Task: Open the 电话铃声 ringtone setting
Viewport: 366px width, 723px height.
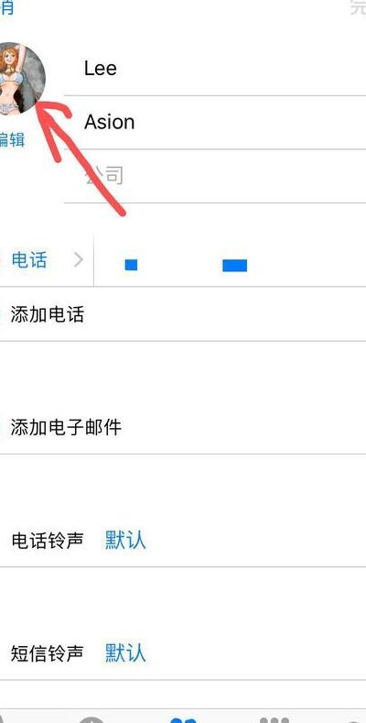Action: [183, 540]
